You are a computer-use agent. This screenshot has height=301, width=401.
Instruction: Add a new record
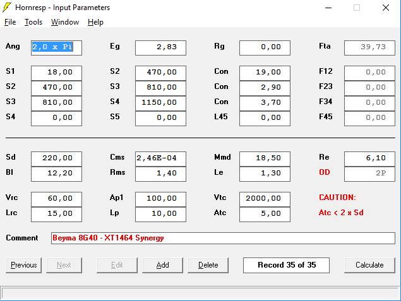pyautogui.click(x=162, y=265)
